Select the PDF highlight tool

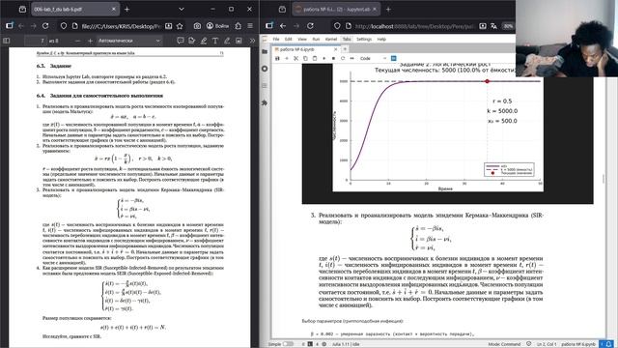204,41
